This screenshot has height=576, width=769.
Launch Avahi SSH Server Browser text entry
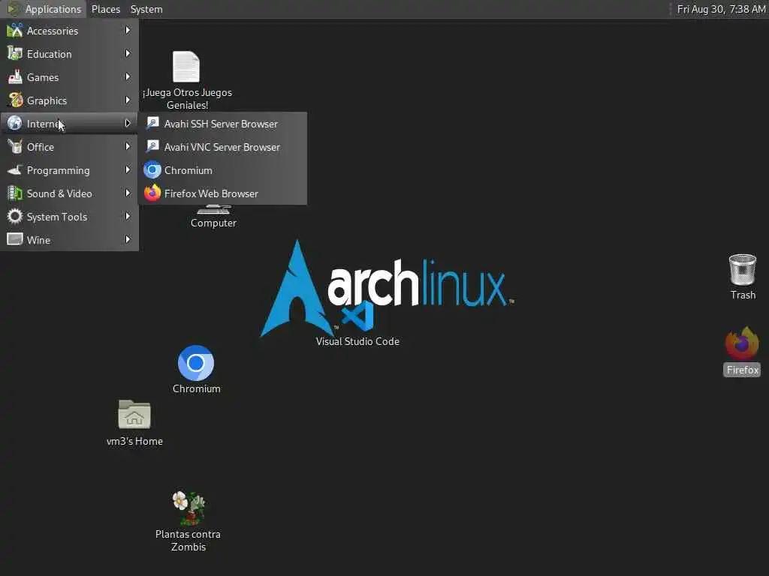point(222,124)
